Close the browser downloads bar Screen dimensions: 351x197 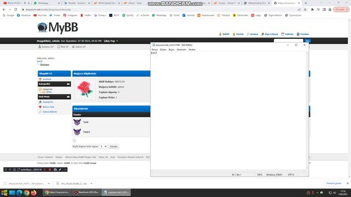pos(347,183)
